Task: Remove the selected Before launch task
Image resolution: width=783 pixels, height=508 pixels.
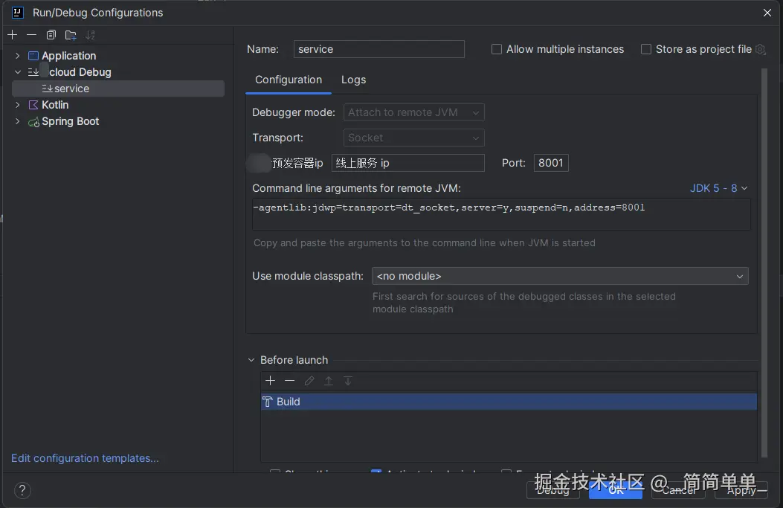Action: (290, 381)
